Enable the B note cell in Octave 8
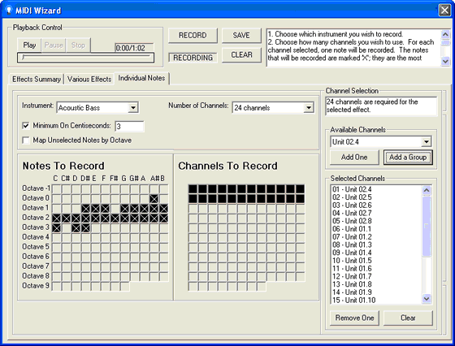This screenshot has height=346, width=455. 163,276
